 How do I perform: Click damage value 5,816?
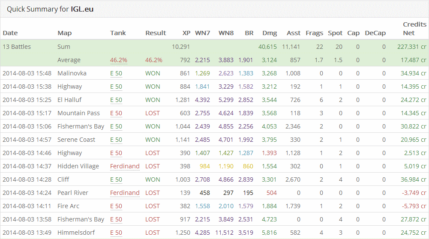(269, 233)
